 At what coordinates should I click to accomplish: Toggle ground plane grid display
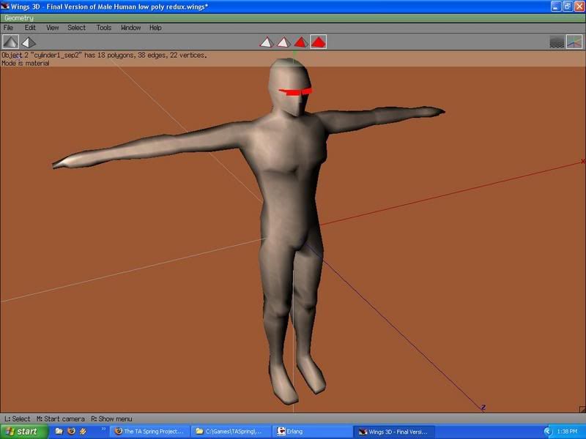click(x=557, y=42)
